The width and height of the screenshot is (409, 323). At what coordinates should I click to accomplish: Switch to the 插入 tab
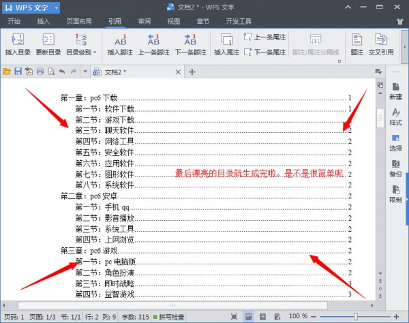pyautogui.click(x=43, y=21)
